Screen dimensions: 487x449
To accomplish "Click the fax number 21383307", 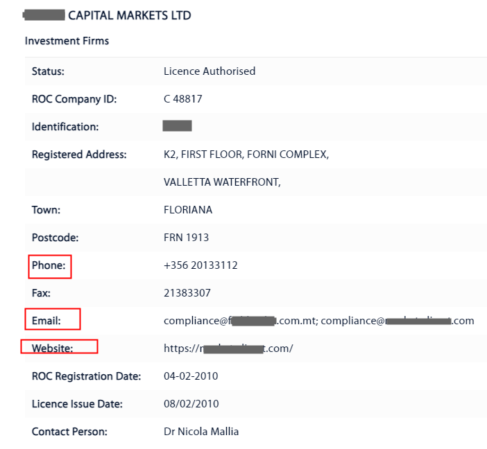I will tap(187, 293).
